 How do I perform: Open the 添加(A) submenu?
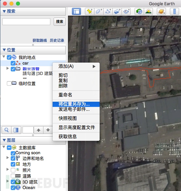76,66
